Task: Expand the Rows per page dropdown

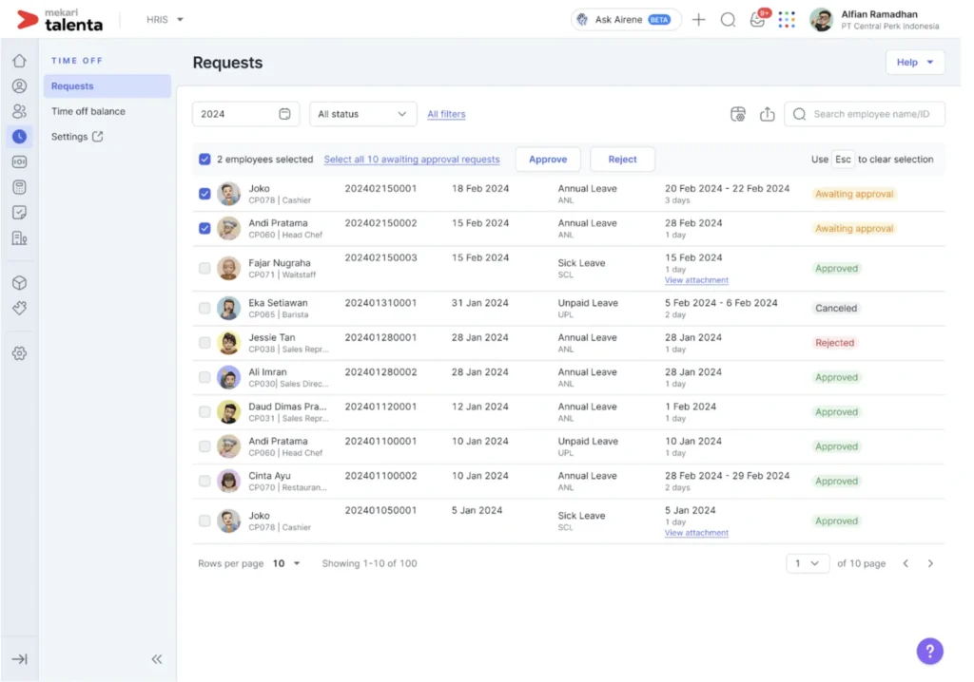Action: (286, 563)
